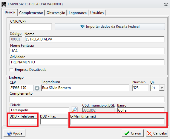
Task: Click the application logo in title bar
Action: tap(4, 4)
